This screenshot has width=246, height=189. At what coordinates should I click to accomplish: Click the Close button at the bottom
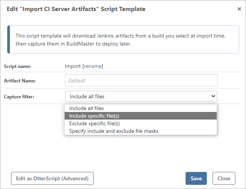click(x=224, y=178)
